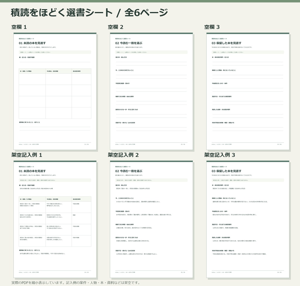Image resolution: width=300 pixels, height=286 pixels.
Task: Click the first empty table cell on 空欄 1
Action: pyautogui.click(x=32, y=79)
